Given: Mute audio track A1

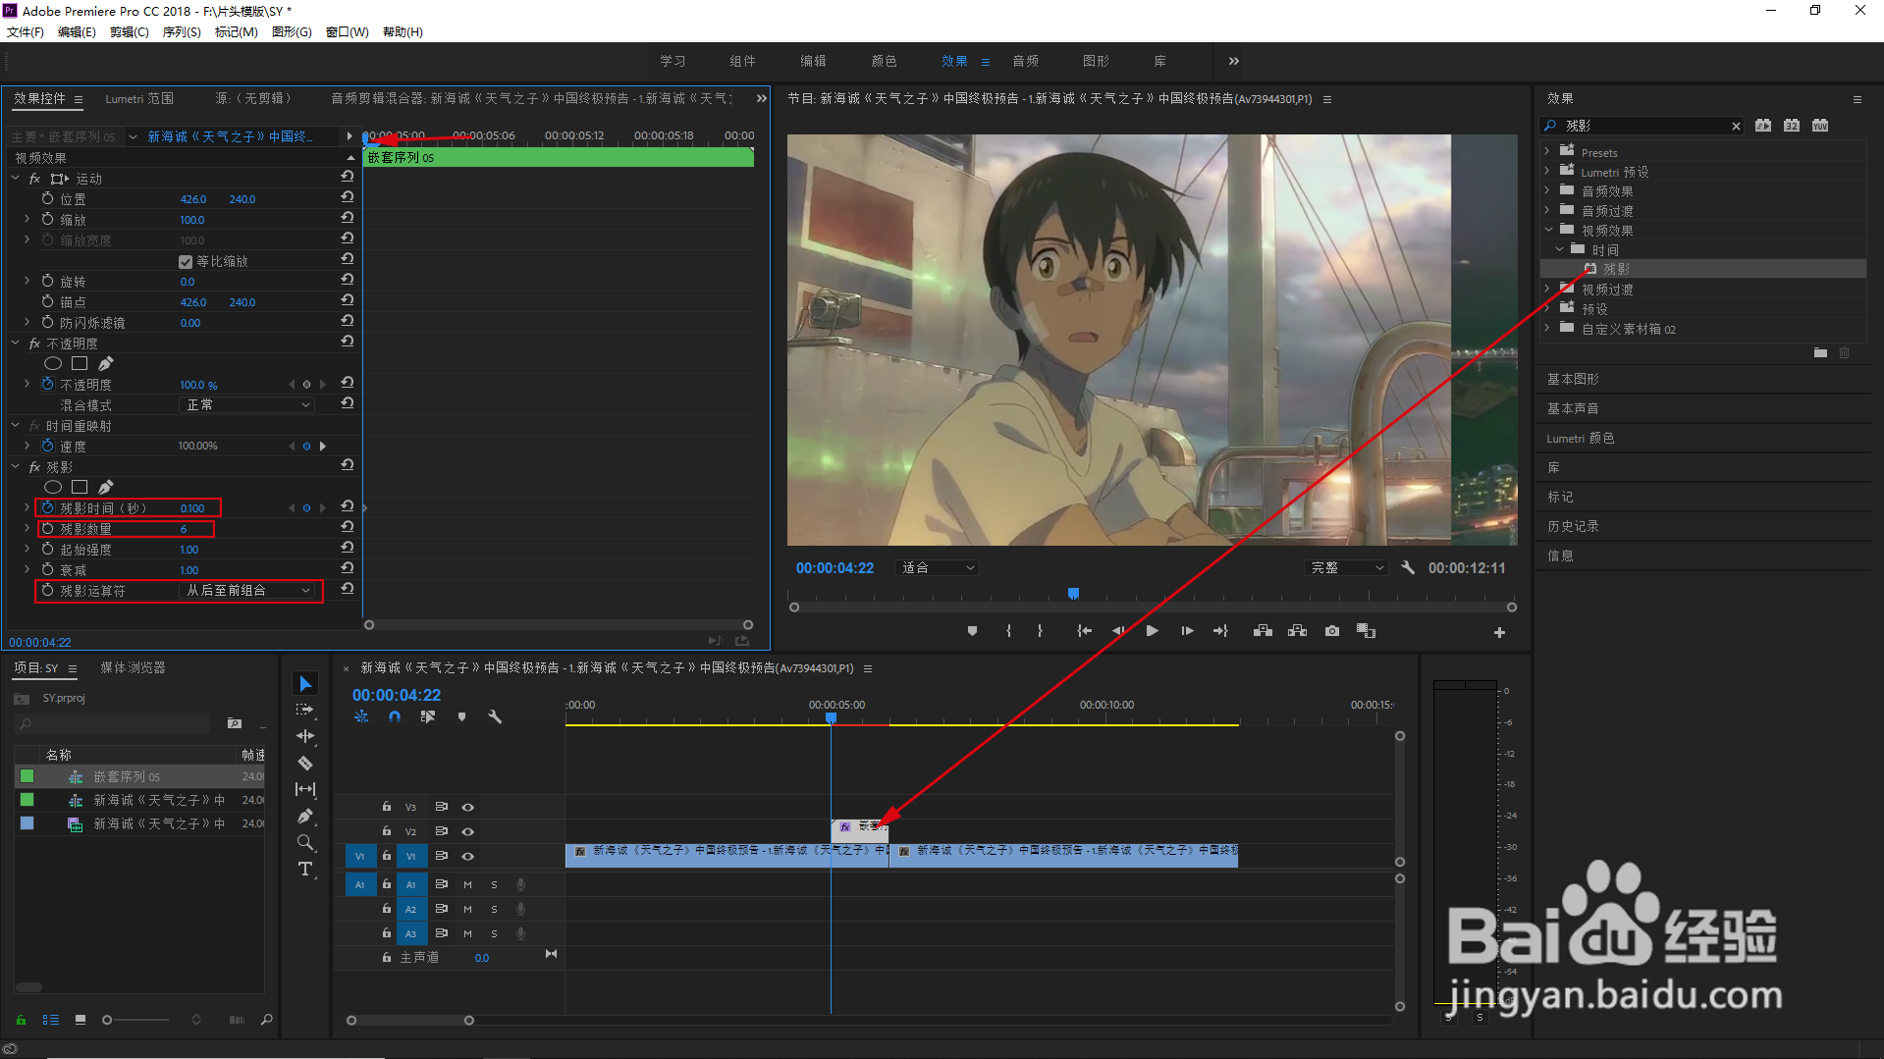Looking at the screenshot, I should pyautogui.click(x=467, y=884).
